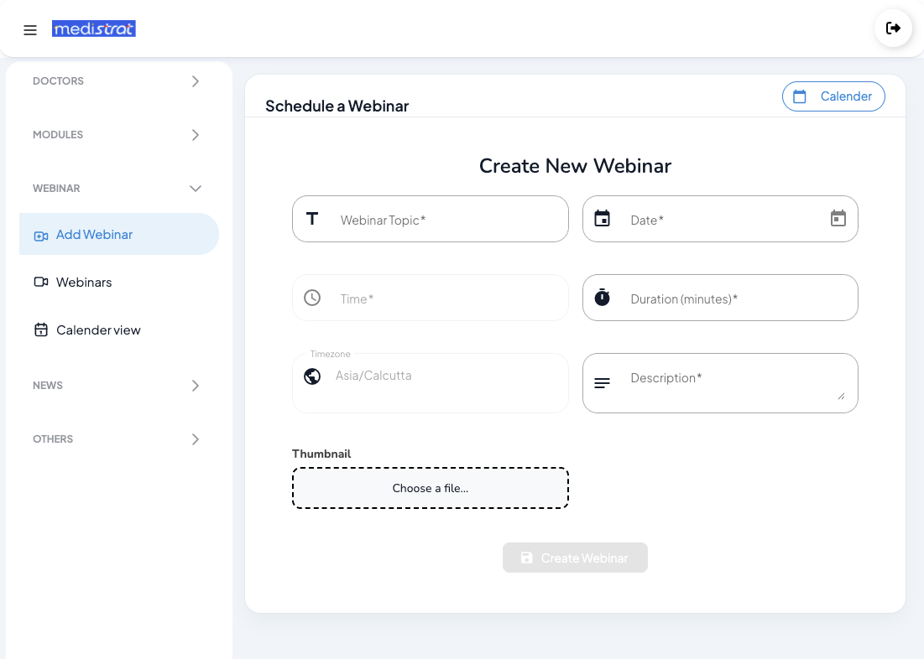Open the Webinars list menu item
The width and height of the screenshot is (924, 659).
coord(84,283)
